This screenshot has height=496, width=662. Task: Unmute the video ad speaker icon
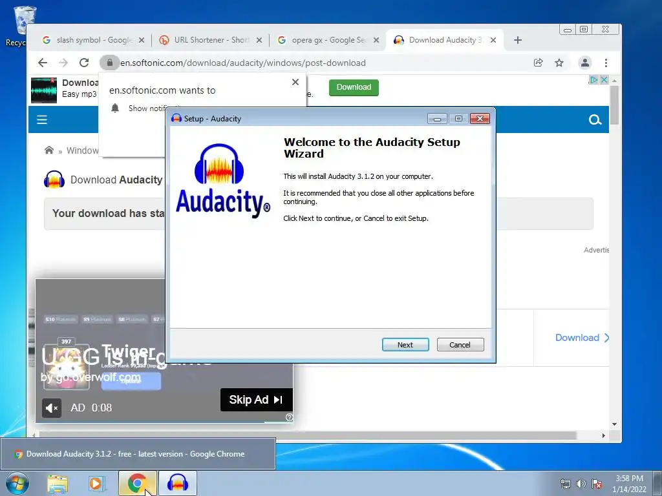(52, 408)
